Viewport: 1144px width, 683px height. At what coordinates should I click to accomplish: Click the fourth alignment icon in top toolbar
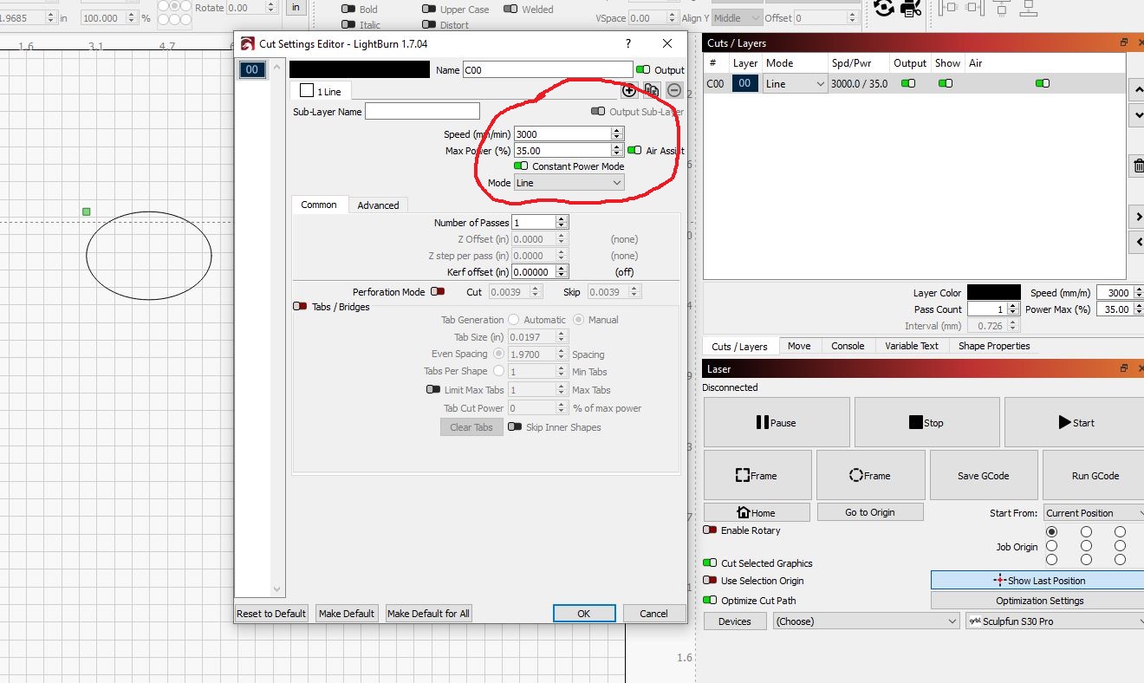tap(1029, 8)
